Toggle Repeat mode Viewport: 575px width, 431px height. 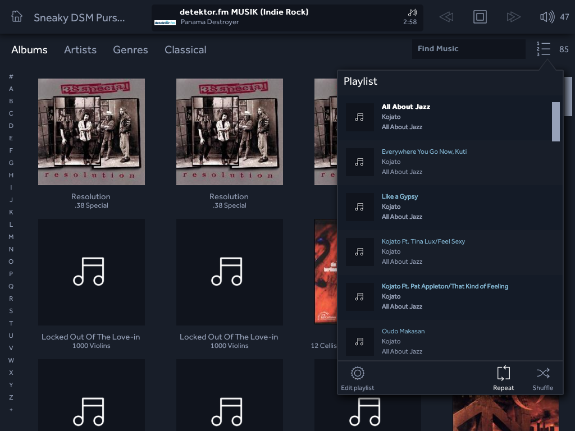[503, 378]
